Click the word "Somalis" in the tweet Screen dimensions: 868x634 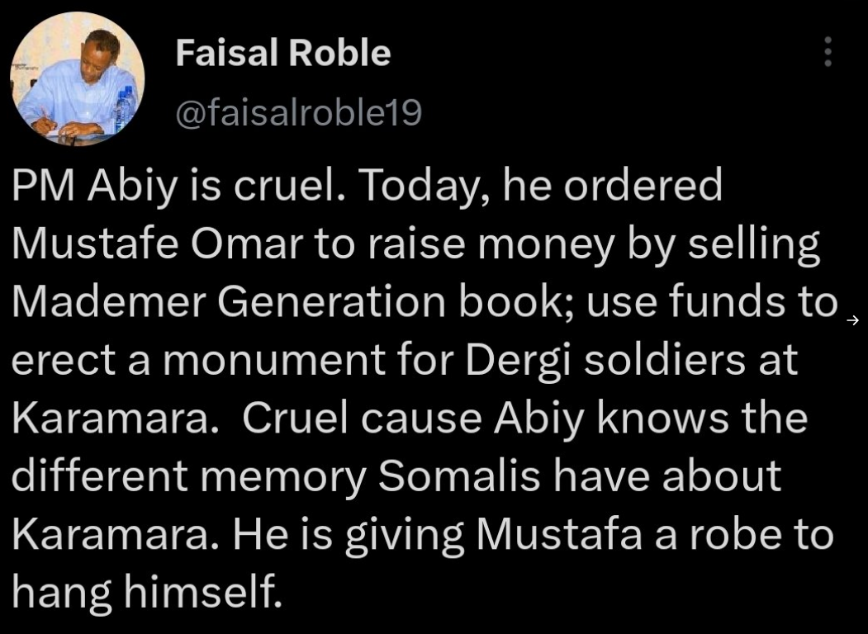pos(458,476)
